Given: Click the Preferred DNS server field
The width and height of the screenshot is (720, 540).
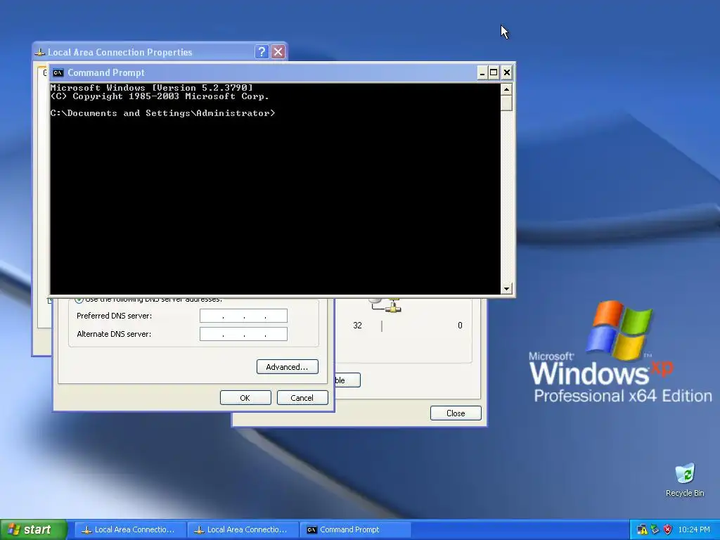Looking at the screenshot, I should [x=243, y=316].
